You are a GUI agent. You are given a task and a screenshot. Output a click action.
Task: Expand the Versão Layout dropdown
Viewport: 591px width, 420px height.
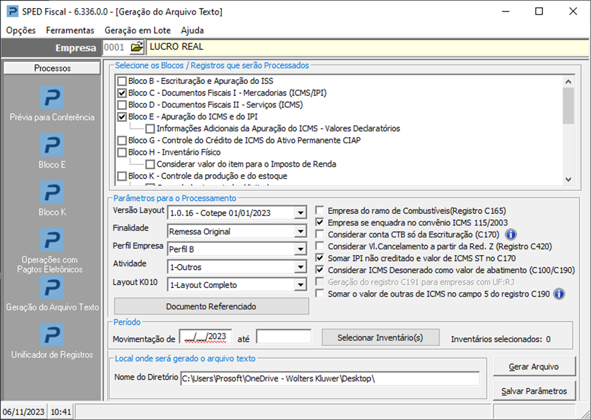[300, 213]
